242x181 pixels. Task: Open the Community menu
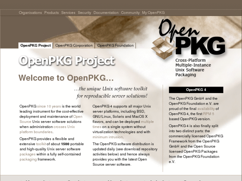pyautogui.click(x=130, y=13)
